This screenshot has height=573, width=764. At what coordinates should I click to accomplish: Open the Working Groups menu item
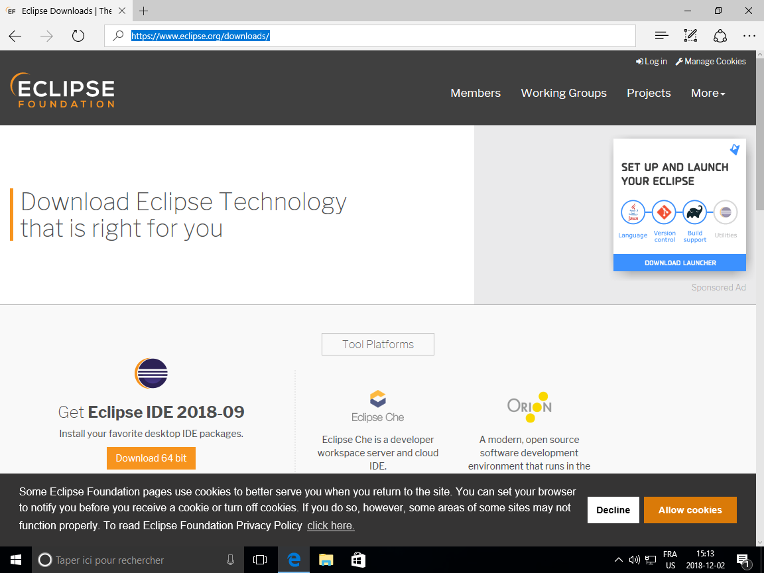coord(564,93)
